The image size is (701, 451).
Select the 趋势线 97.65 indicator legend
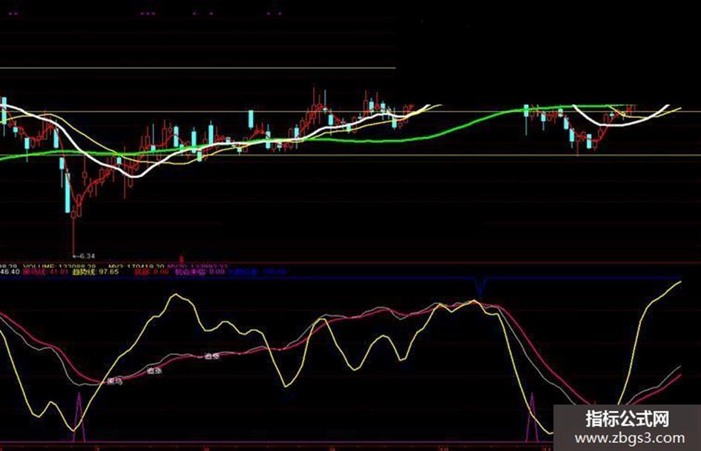point(96,272)
